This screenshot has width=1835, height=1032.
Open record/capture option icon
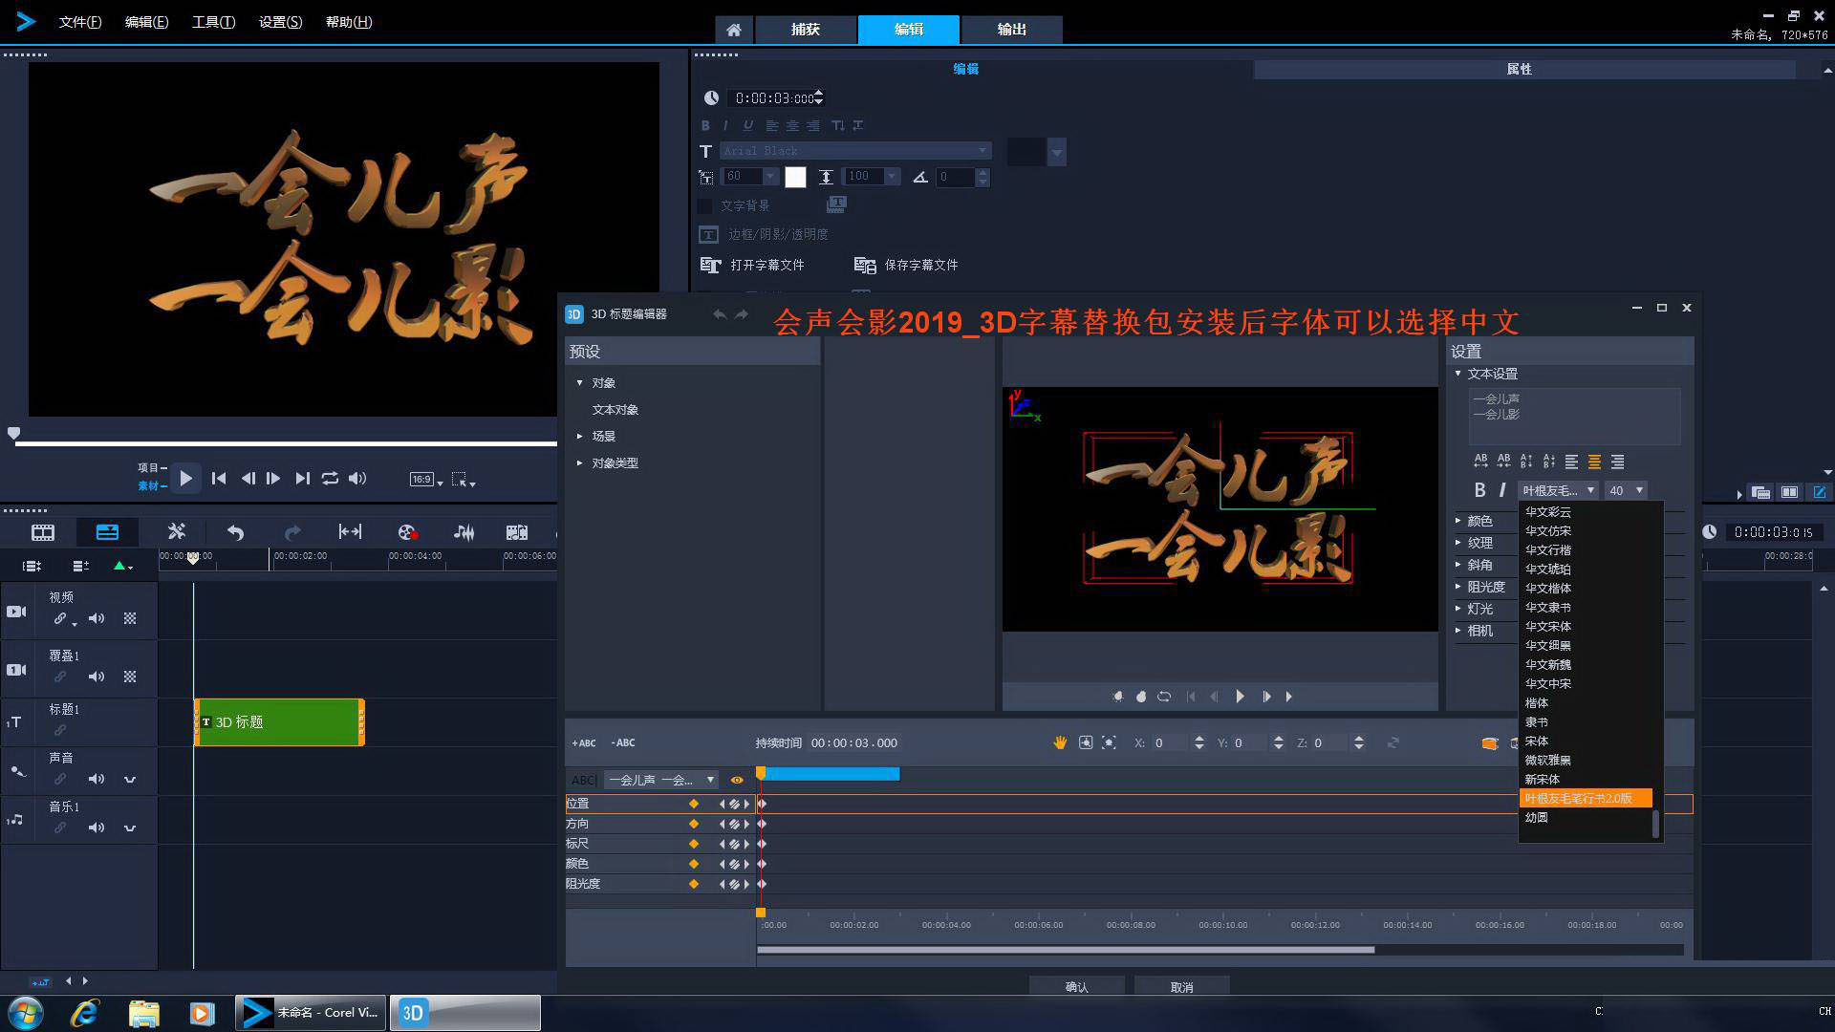(407, 532)
